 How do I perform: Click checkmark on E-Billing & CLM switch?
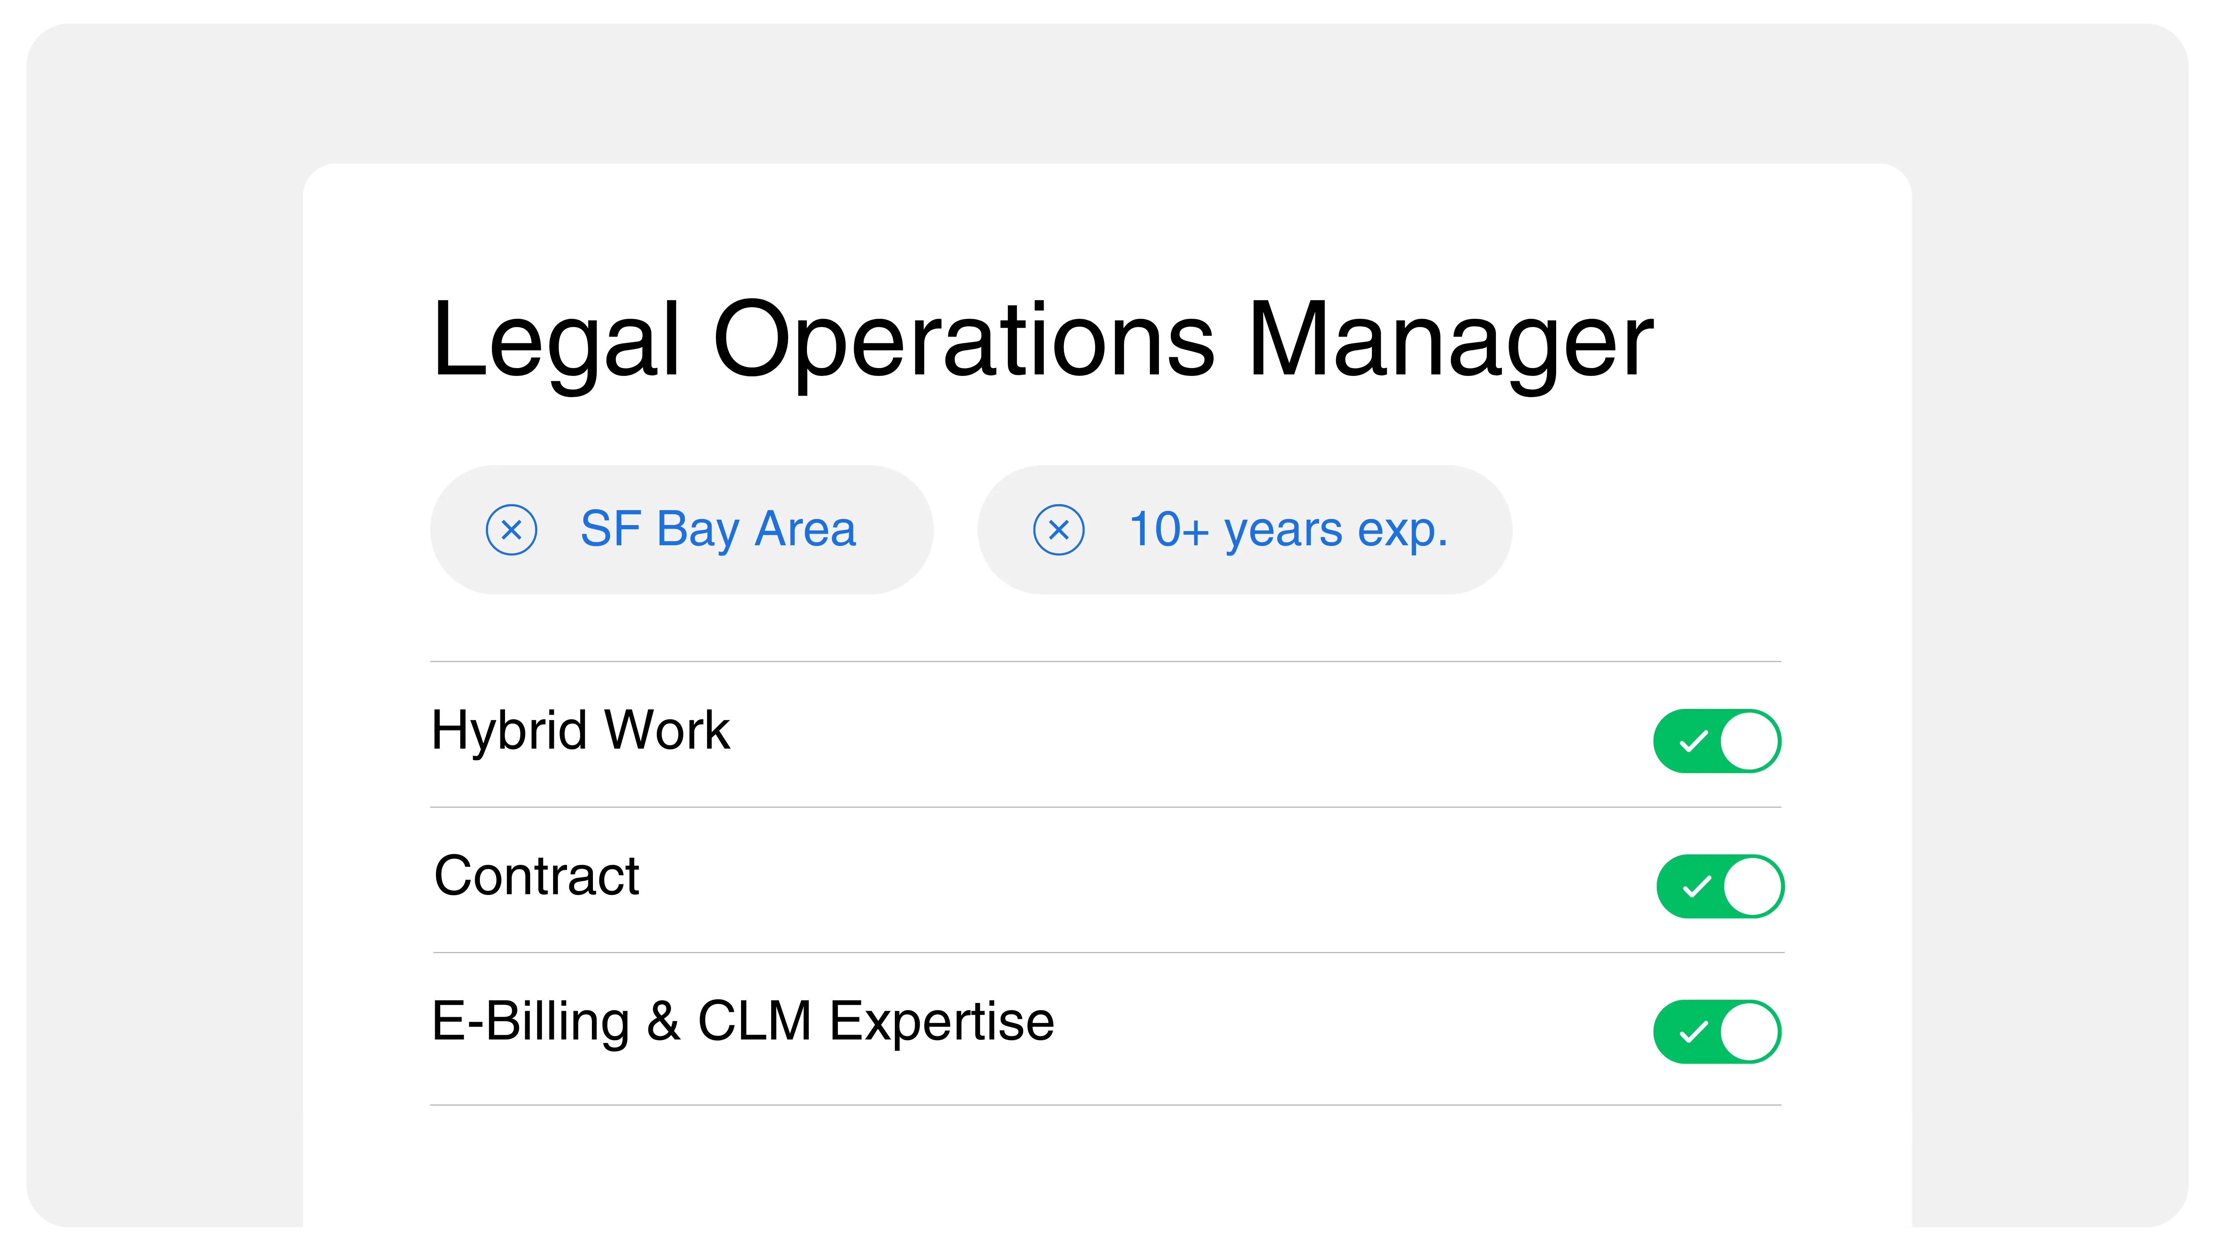1693,1032
